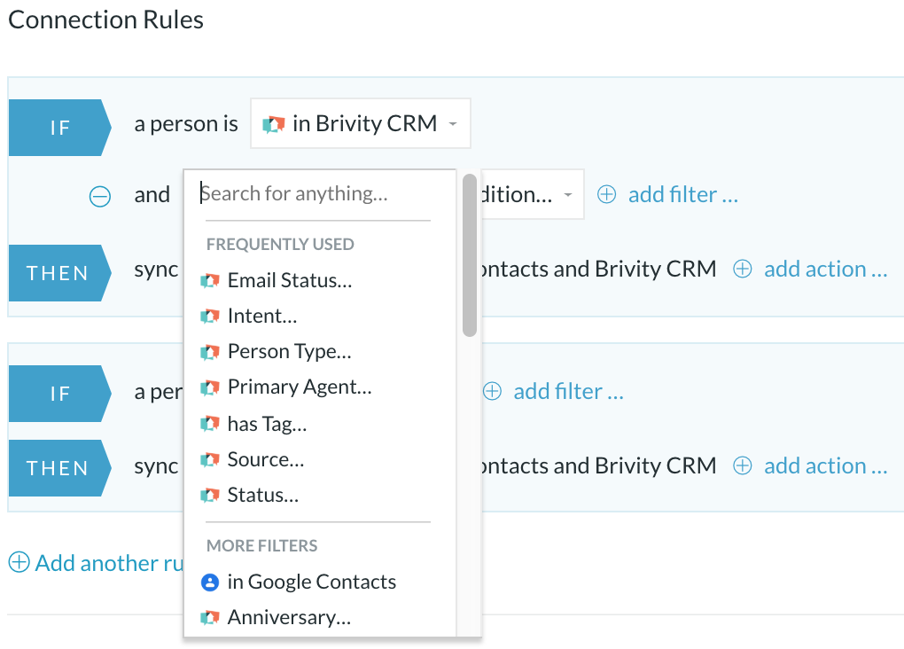Click the Brivity logo in CRM dropdown

tap(274, 124)
